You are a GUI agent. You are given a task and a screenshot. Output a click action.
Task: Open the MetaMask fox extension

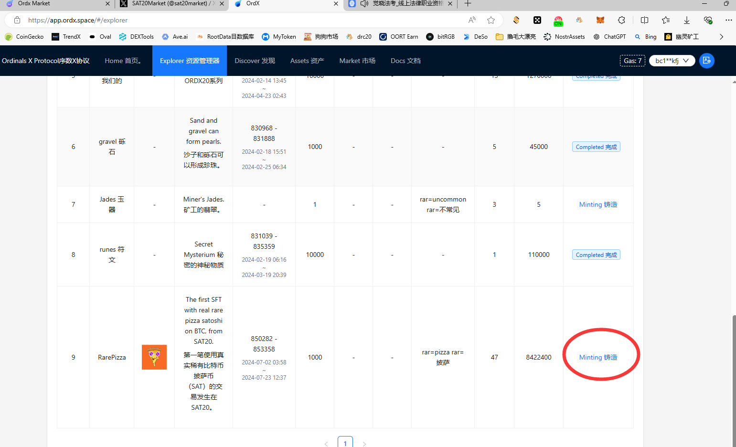click(x=600, y=20)
